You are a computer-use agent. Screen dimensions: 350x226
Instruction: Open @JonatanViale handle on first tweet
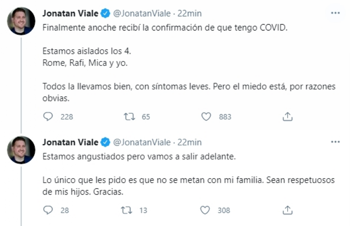click(141, 13)
